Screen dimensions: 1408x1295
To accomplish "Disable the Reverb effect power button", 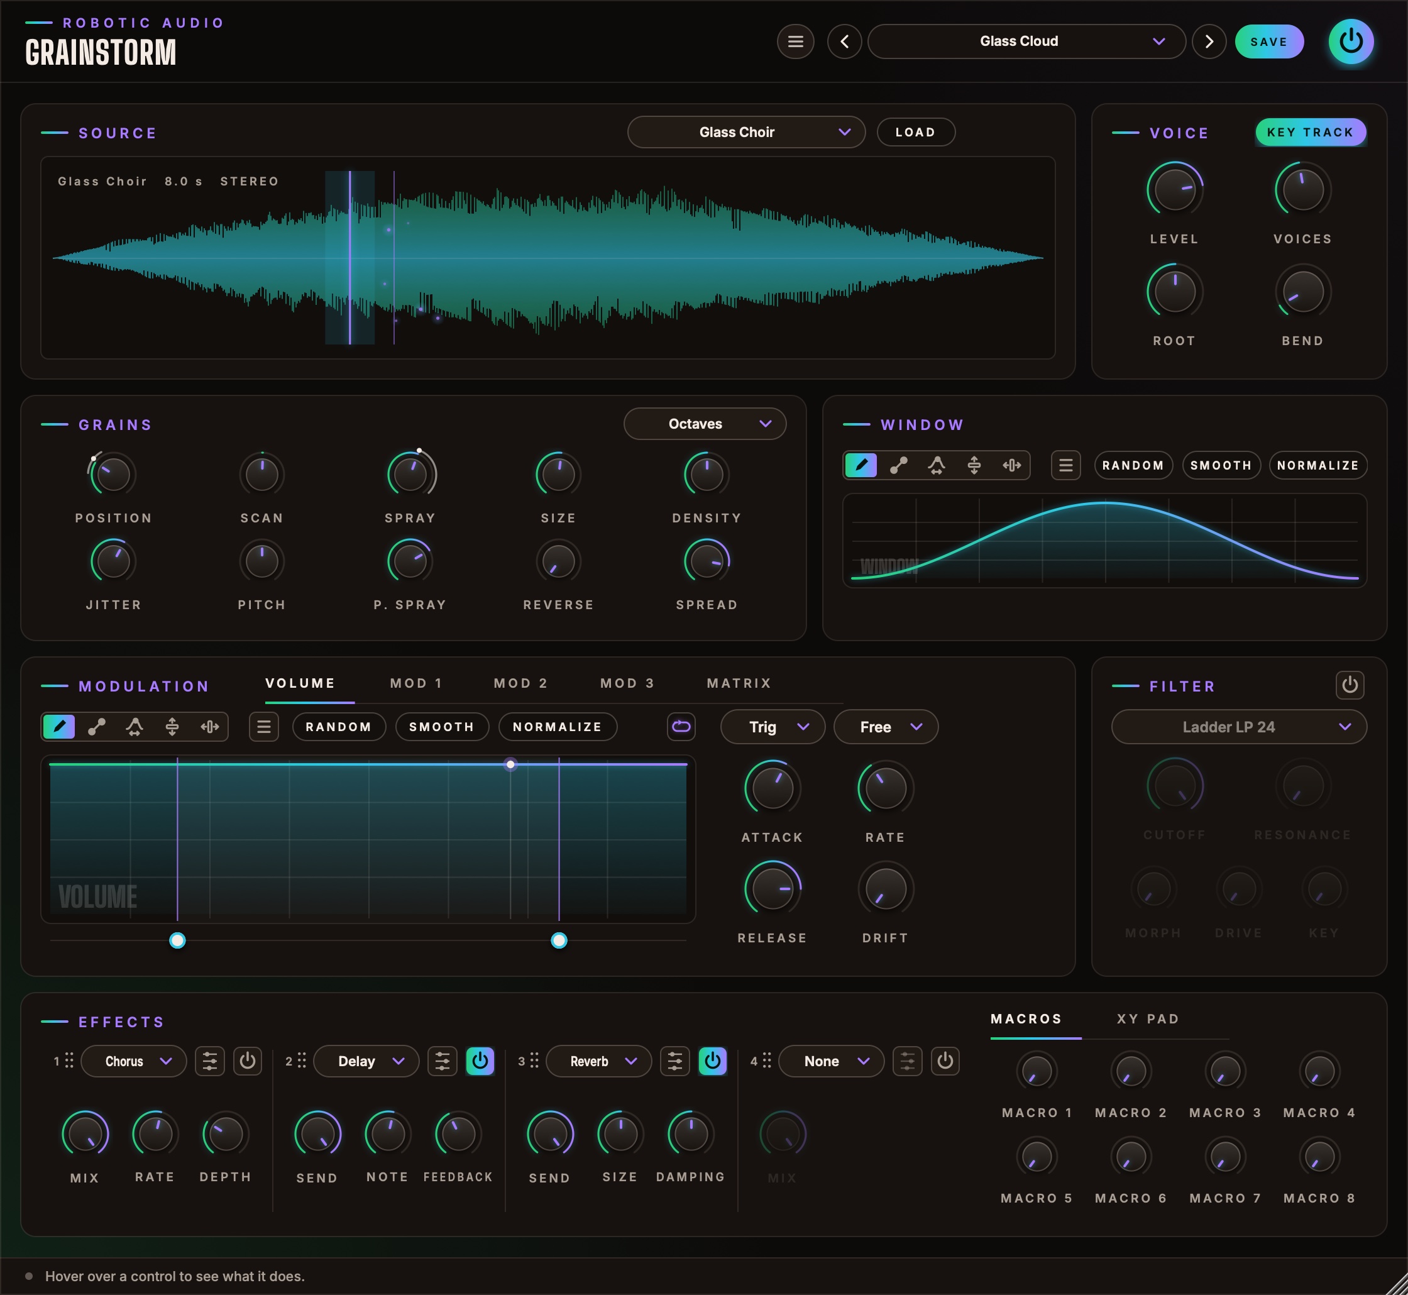I will (712, 1061).
